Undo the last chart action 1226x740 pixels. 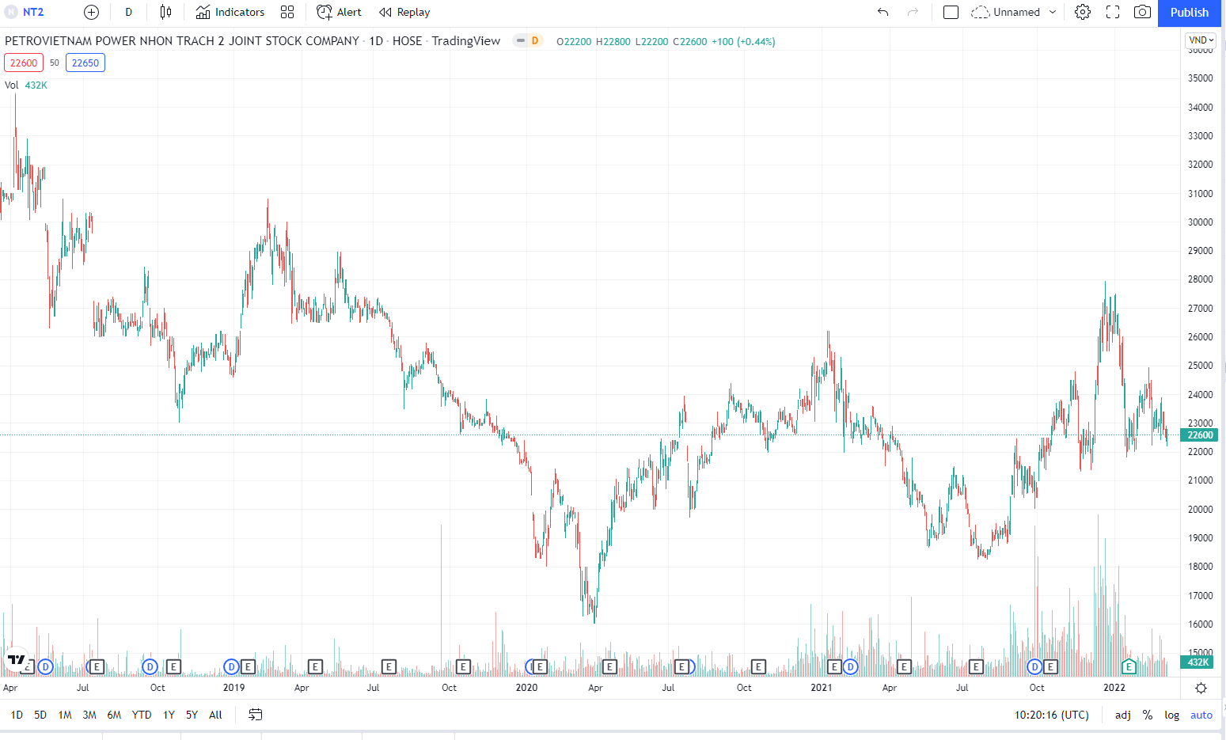[x=883, y=12]
